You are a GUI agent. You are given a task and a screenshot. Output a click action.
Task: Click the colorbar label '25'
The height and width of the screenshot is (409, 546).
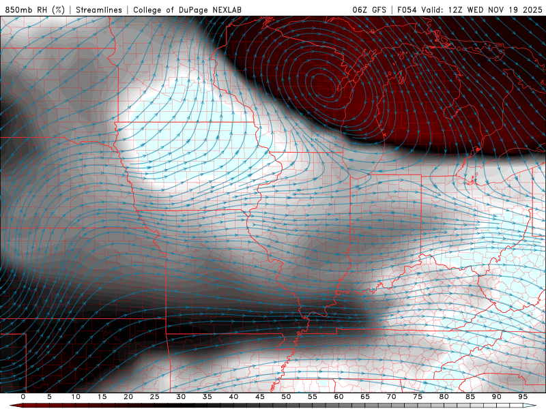(154, 397)
